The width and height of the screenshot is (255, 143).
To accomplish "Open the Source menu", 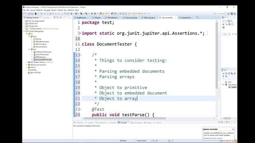I will 33,10.
